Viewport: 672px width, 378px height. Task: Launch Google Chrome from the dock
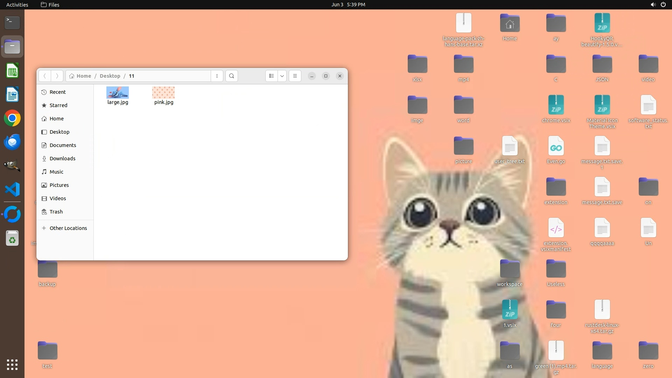[12, 118]
